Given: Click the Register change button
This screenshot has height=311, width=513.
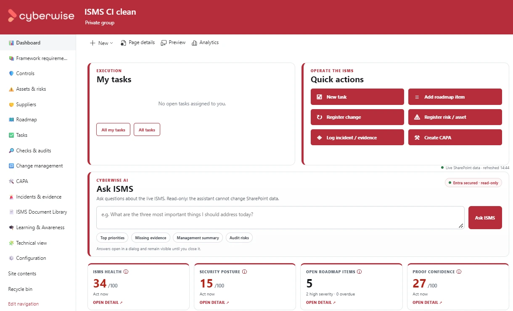Looking at the screenshot, I should tap(357, 117).
